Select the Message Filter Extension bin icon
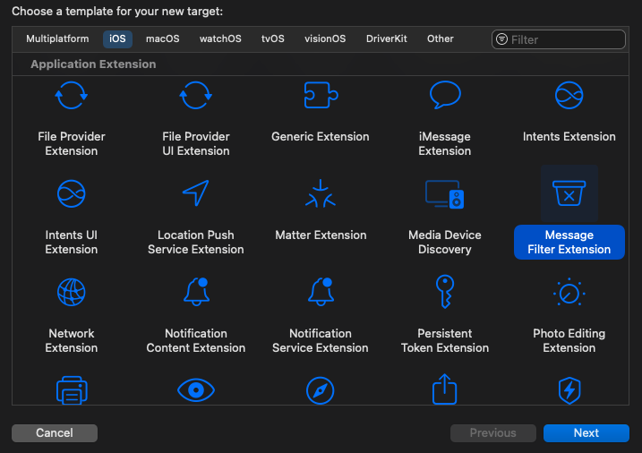This screenshot has height=453, width=642. coord(569,193)
